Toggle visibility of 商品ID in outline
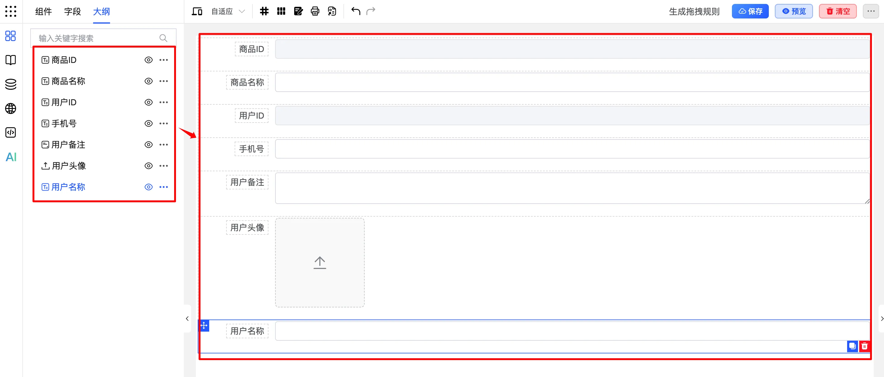Screen dimensions: 884x377 click(x=148, y=60)
